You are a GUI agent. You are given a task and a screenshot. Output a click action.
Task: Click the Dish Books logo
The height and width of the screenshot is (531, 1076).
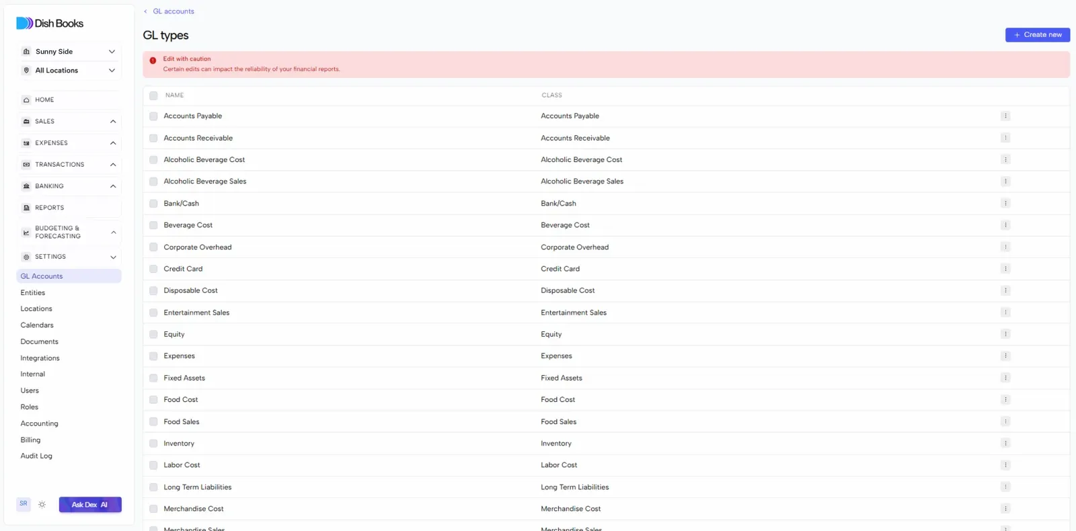point(50,24)
